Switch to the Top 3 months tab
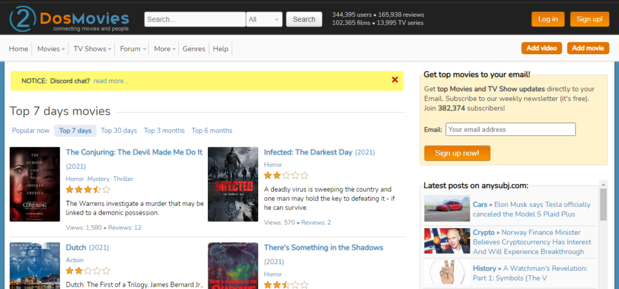 click(x=164, y=130)
